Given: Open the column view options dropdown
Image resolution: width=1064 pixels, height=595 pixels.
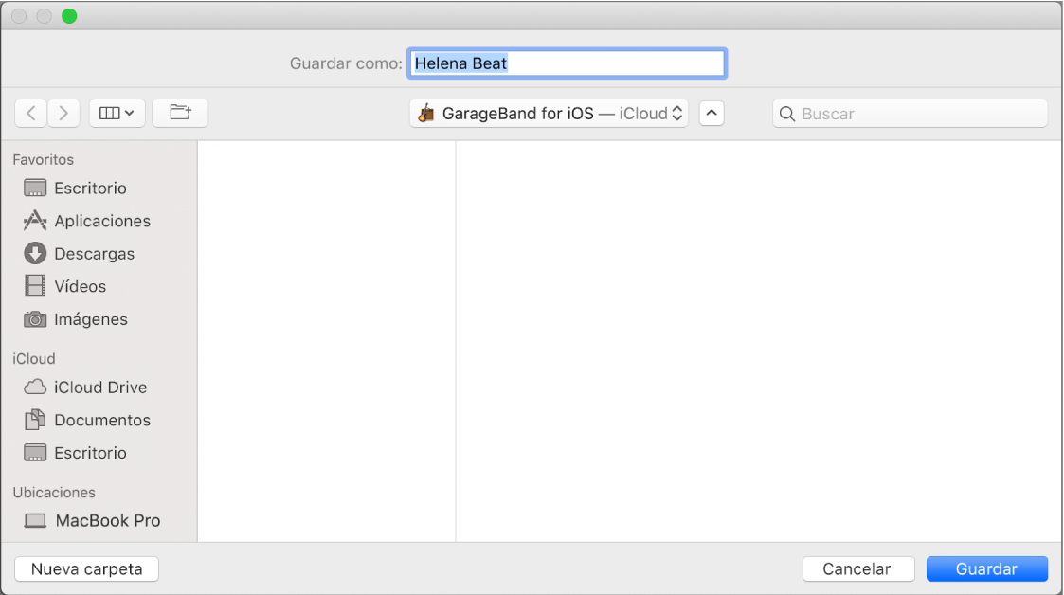Looking at the screenshot, I should (x=117, y=114).
